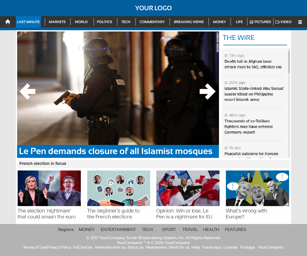307x256 pixels.
Task: Open Abu Sayyaf leader killed article
Action: click(x=254, y=94)
